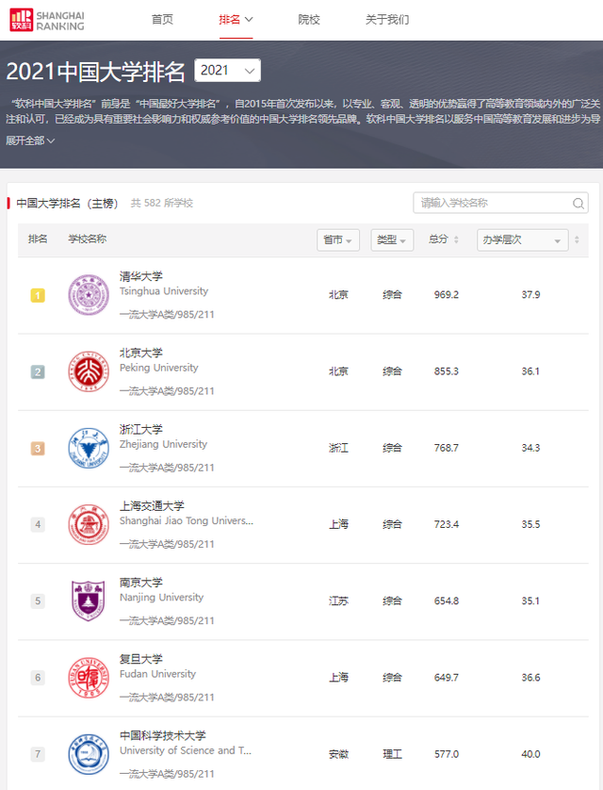Open the 排名 rankings menu
The width and height of the screenshot is (603, 790).
click(236, 20)
